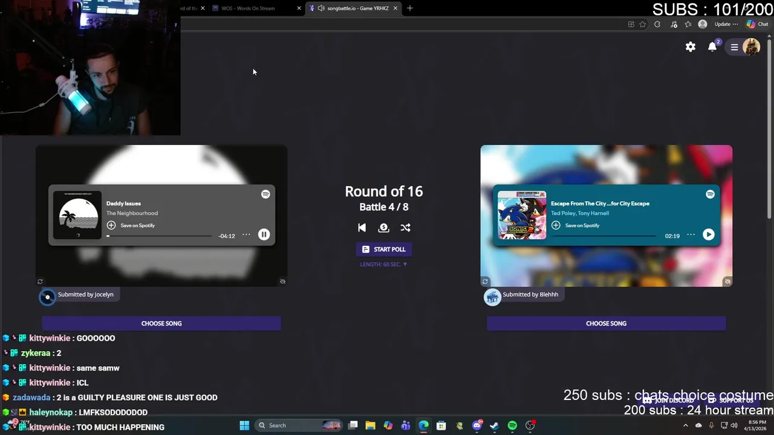The width and height of the screenshot is (774, 435).
Task: Open the Windows Start menu
Action: (x=244, y=425)
